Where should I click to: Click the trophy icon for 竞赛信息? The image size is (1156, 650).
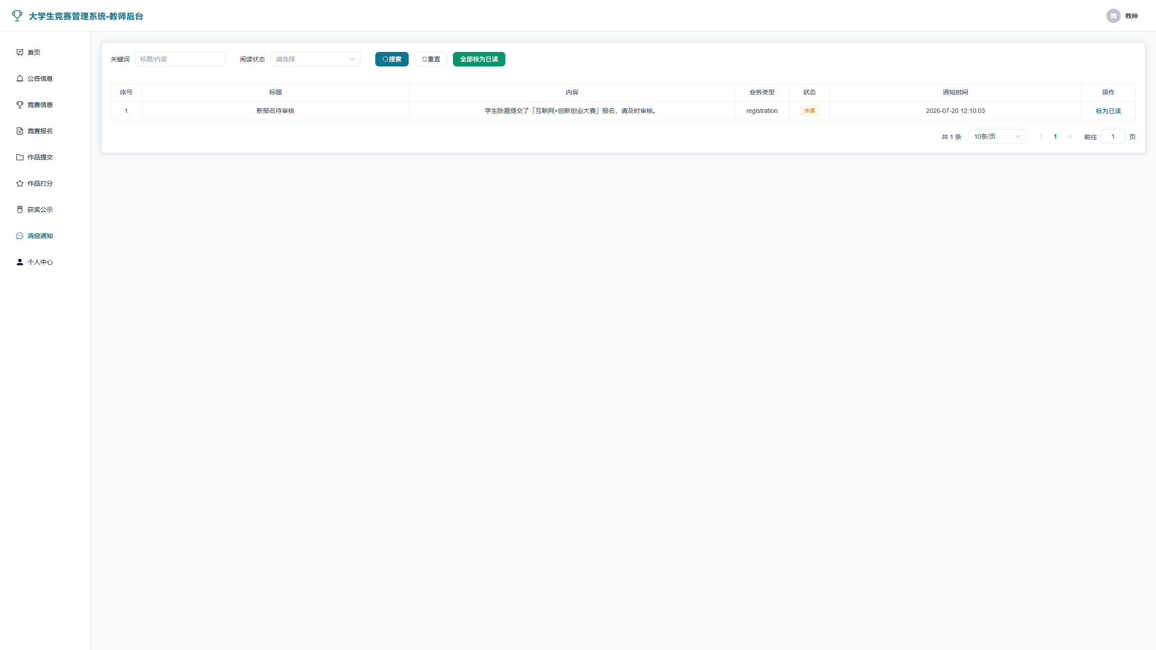click(20, 105)
